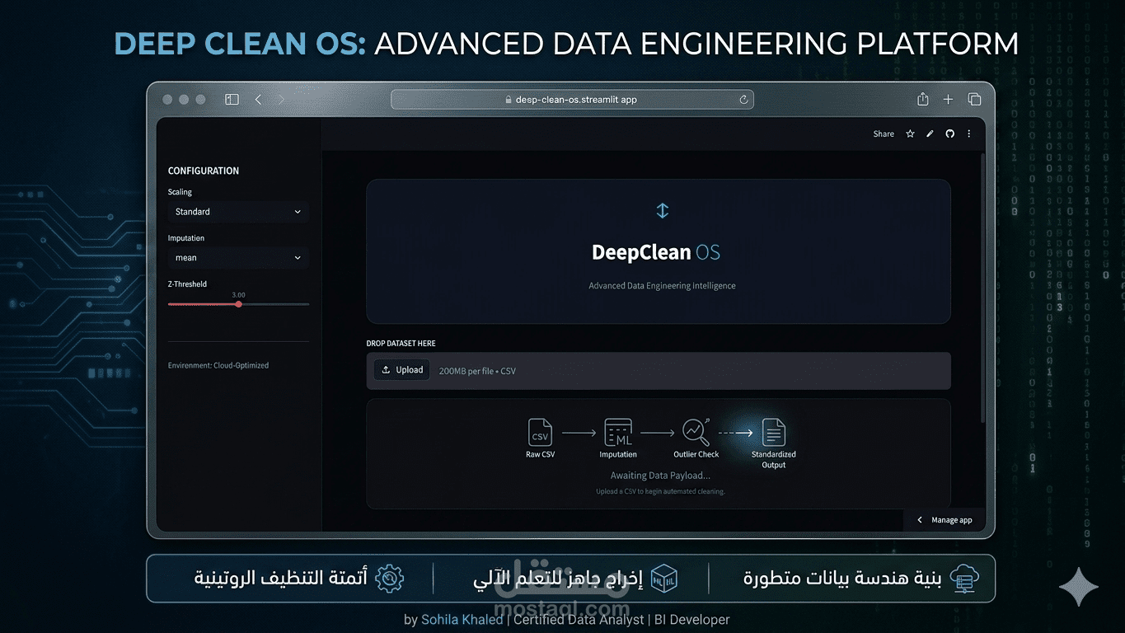Image resolution: width=1125 pixels, height=633 pixels.
Task: Open the Scaling dropdown set to Standard
Action: [238, 212]
